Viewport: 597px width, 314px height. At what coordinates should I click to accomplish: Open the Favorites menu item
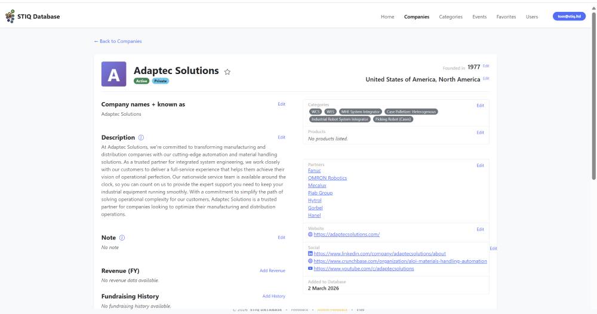[x=506, y=17]
